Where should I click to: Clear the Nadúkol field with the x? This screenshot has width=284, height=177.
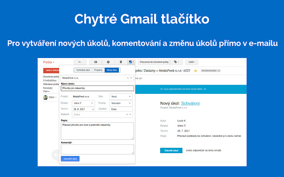(x=127, y=115)
